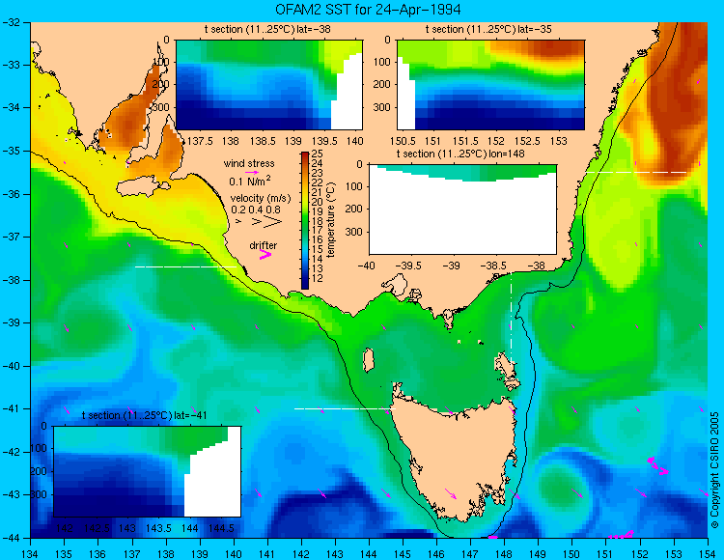
Task: Open the lat=-38 temperature section plot
Action: pyautogui.click(x=269, y=85)
